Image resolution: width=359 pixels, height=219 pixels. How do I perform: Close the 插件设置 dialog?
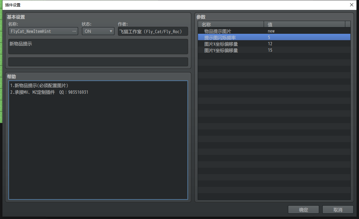click(x=352, y=5)
